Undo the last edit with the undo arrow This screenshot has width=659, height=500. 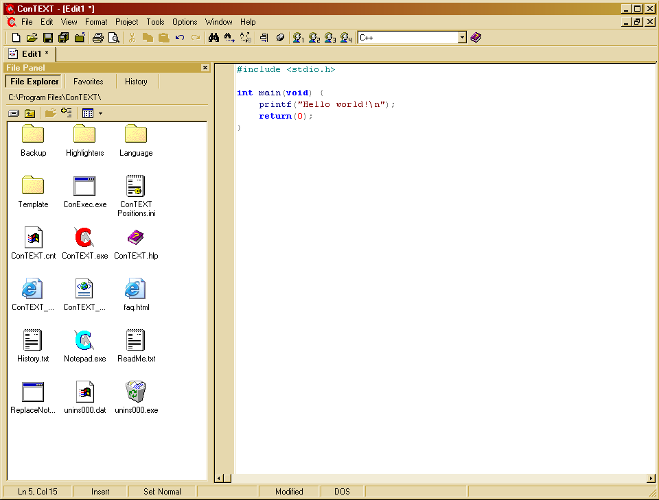180,38
